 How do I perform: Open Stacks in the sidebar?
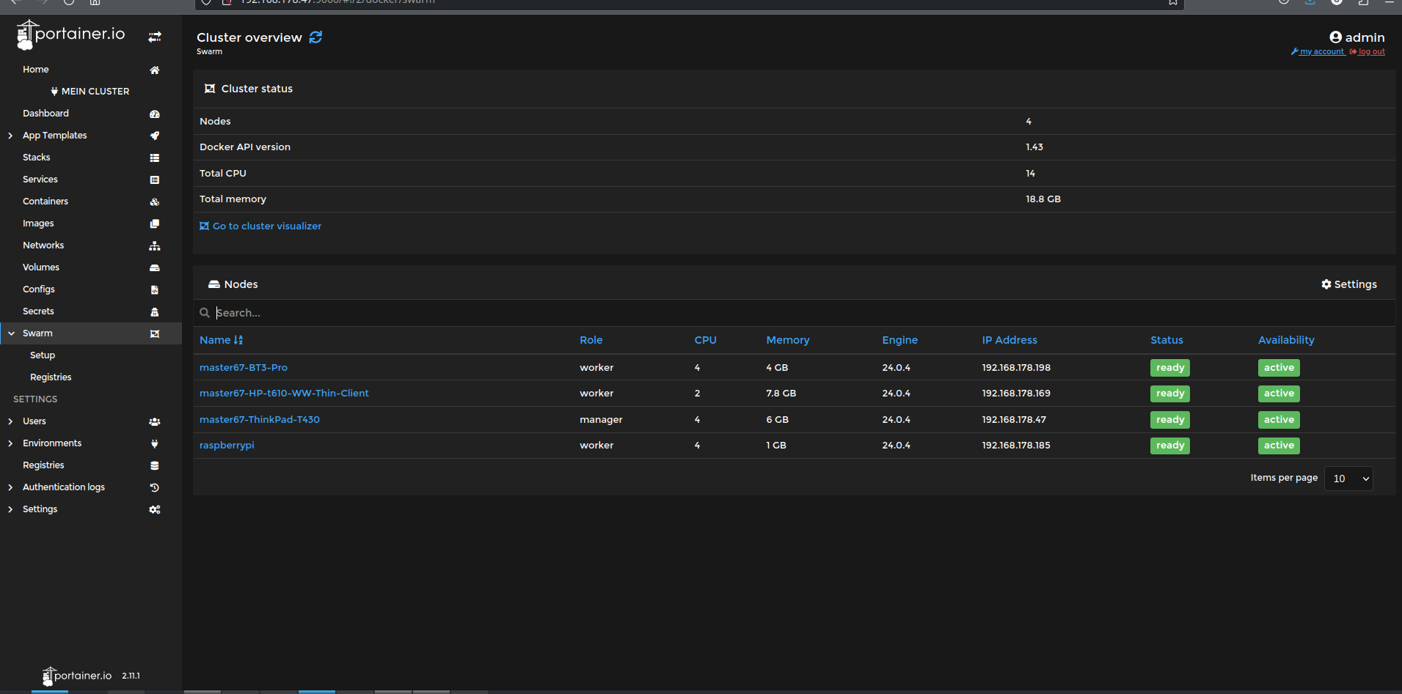37,158
